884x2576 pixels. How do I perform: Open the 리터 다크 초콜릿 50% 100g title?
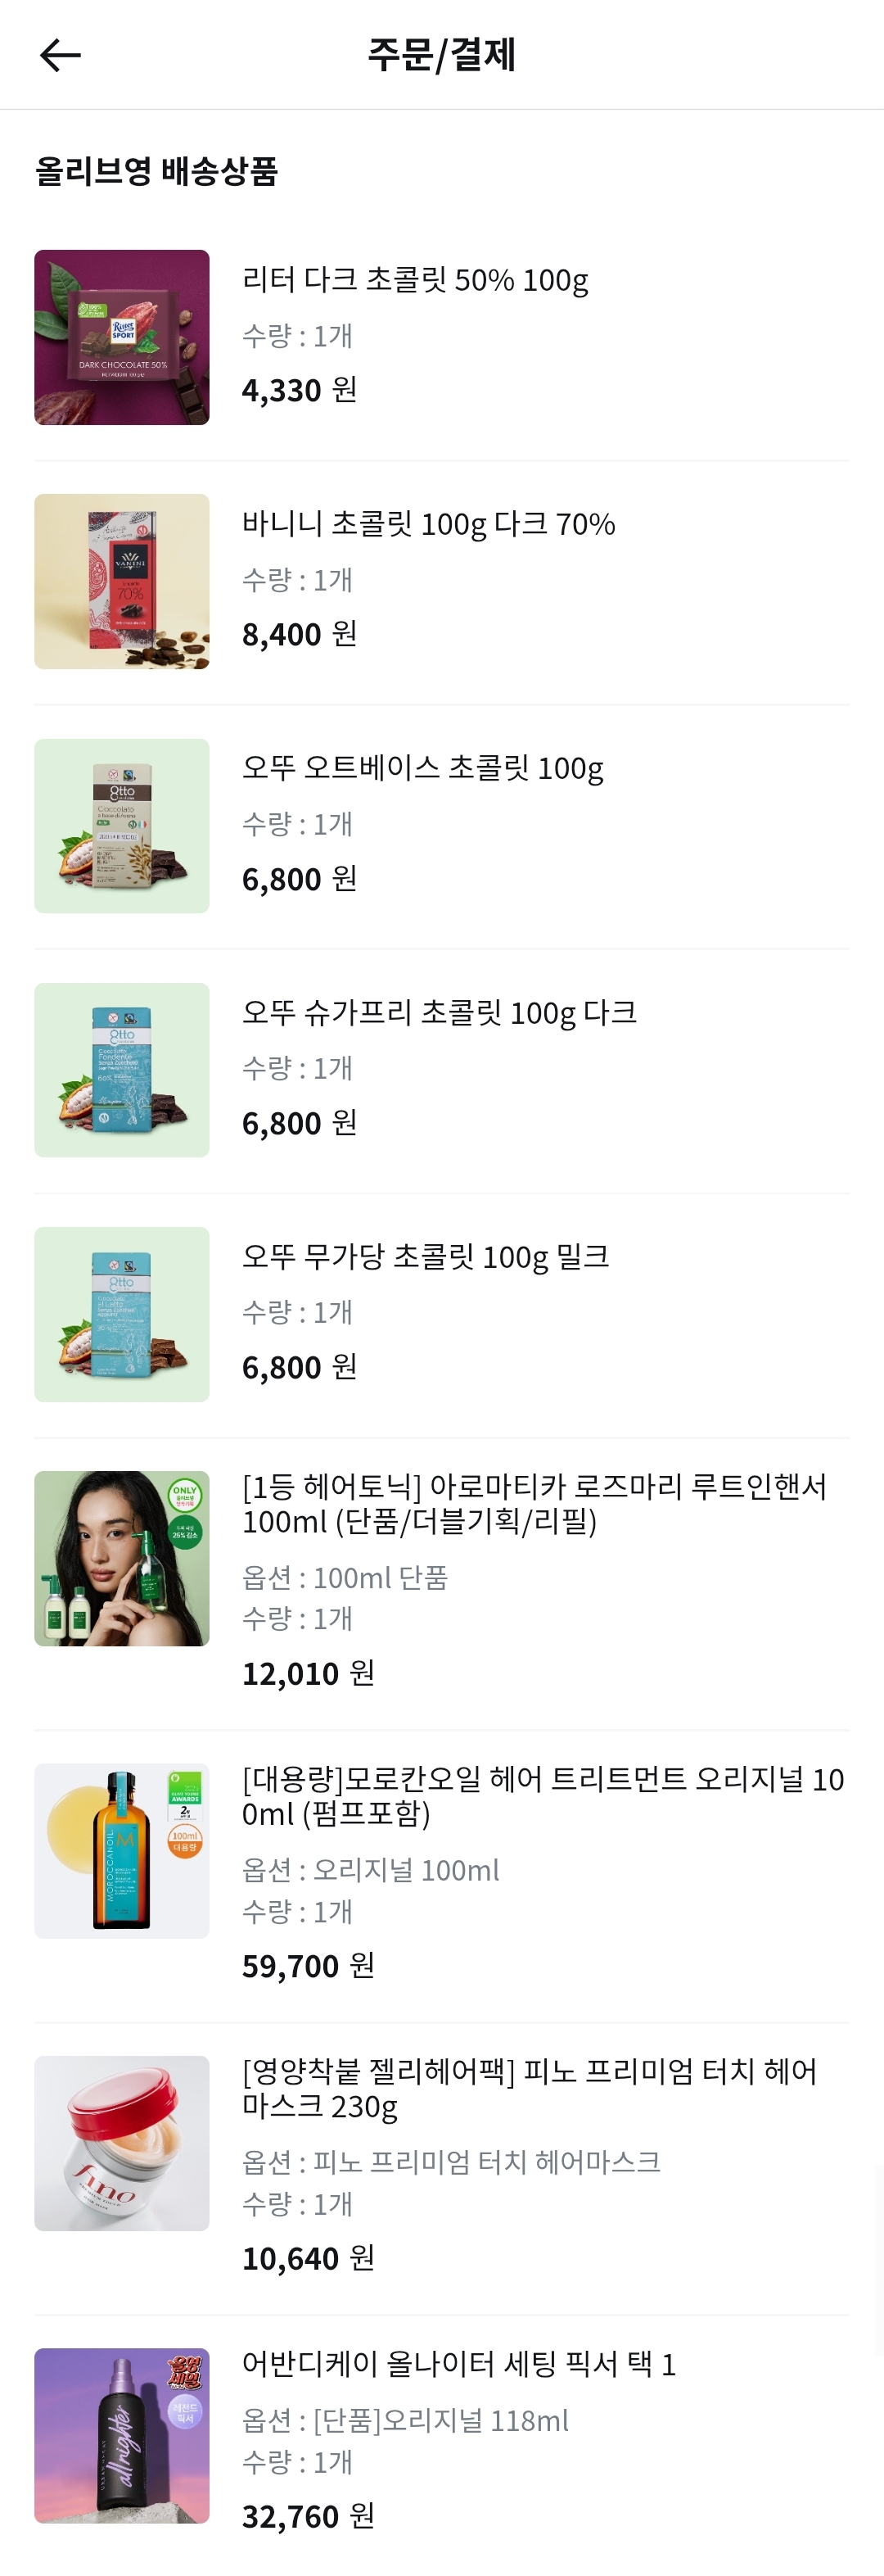coord(414,279)
